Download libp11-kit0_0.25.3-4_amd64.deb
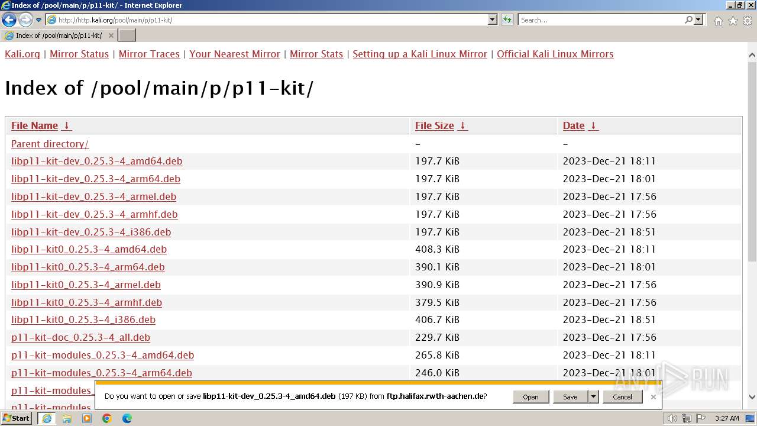The width and height of the screenshot is (757, 426). tap(89, 249)
